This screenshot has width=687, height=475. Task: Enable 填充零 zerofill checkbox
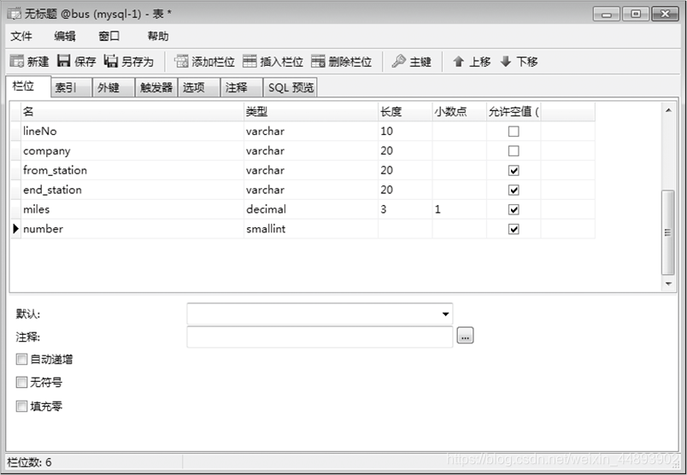(x=21, y=406)
